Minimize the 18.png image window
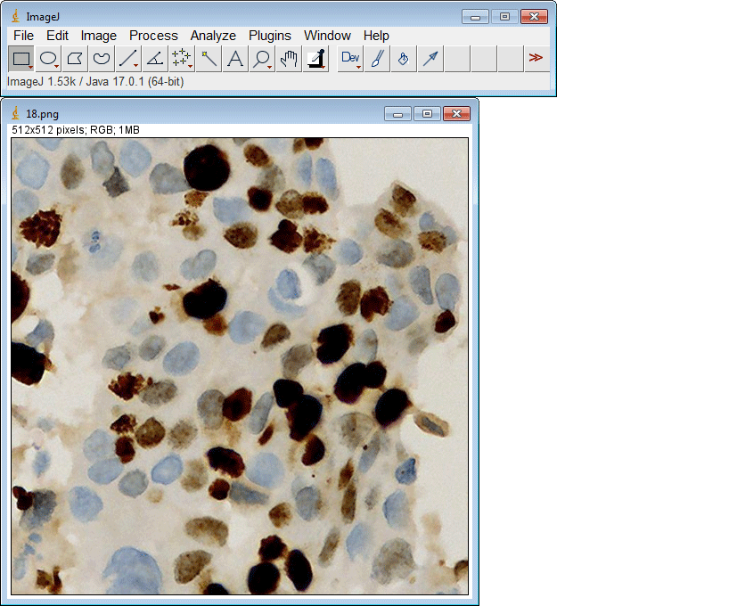Viewport: 737px width, 606px height. 397,114
